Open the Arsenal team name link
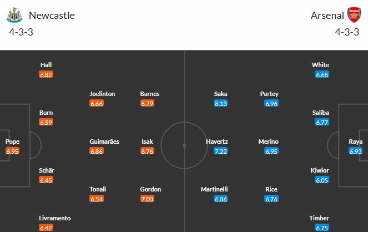This screenshot has width=368, height=232. click(327, 16)
